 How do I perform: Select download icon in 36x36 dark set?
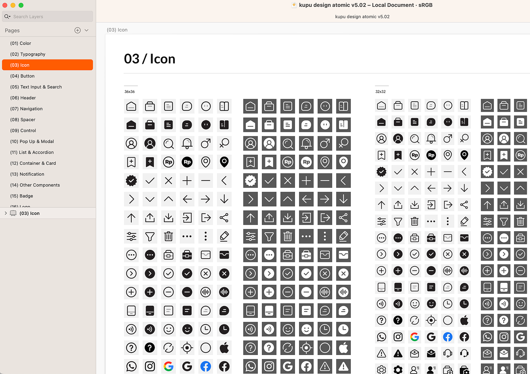pos(288,218)
